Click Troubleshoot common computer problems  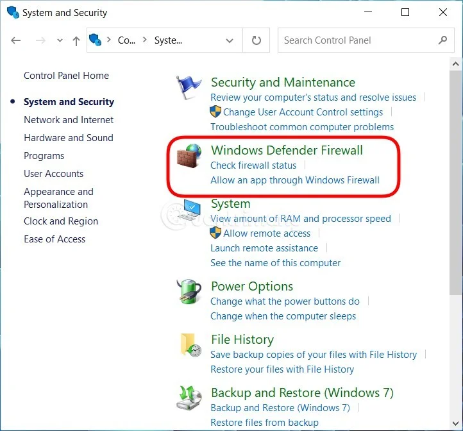tap(302, 127)
